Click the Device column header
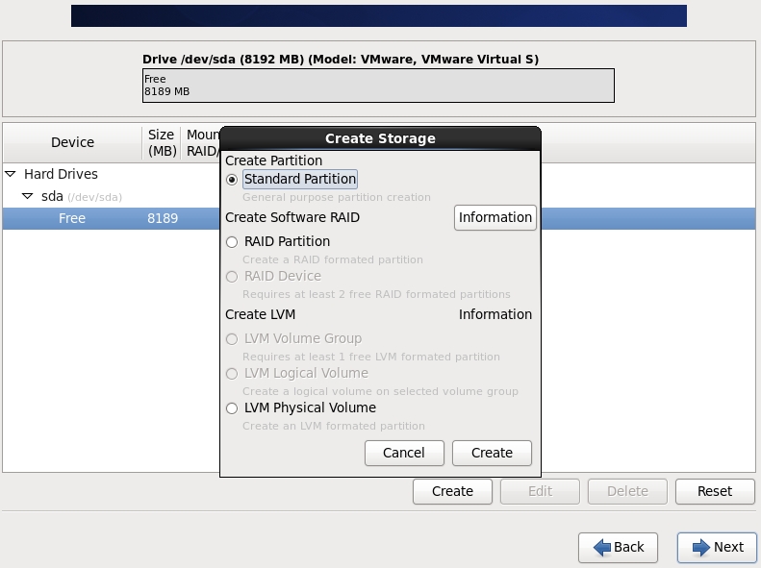The width and height of the screenshot is (761, 568). (73, 142)
